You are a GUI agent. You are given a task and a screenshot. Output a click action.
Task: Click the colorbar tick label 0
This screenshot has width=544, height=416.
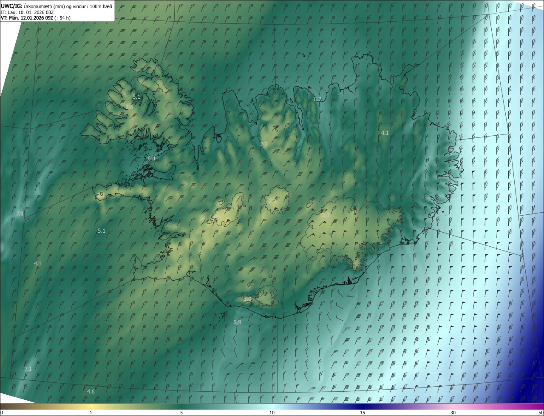pyautogui.click(x=2, y=413)
